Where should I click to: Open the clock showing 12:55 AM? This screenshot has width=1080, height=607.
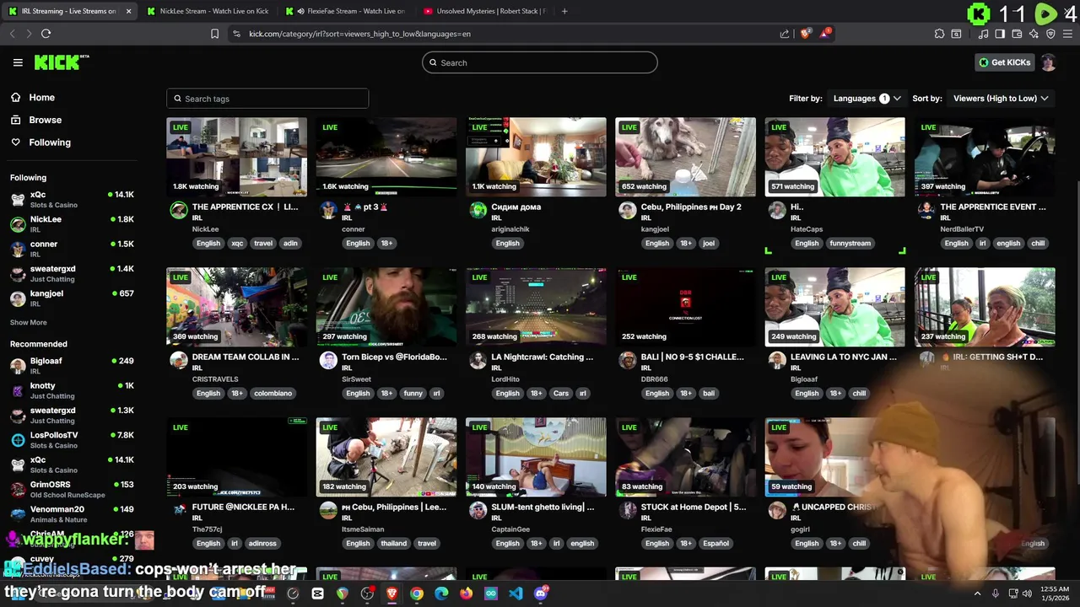(x=1056, y=594)
